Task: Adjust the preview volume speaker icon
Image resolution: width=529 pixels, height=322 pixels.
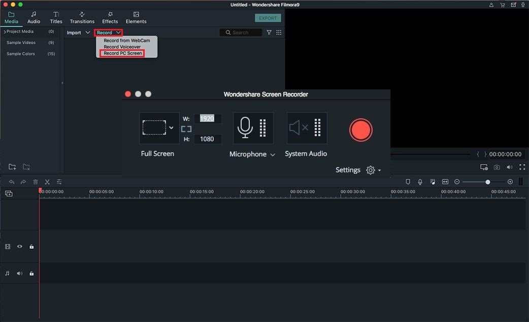Action: tap(509, 168)
